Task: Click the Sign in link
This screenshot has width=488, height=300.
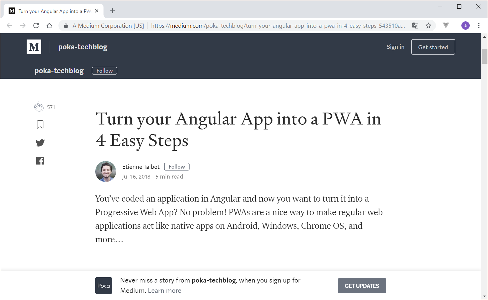Action: coord(395,47)
